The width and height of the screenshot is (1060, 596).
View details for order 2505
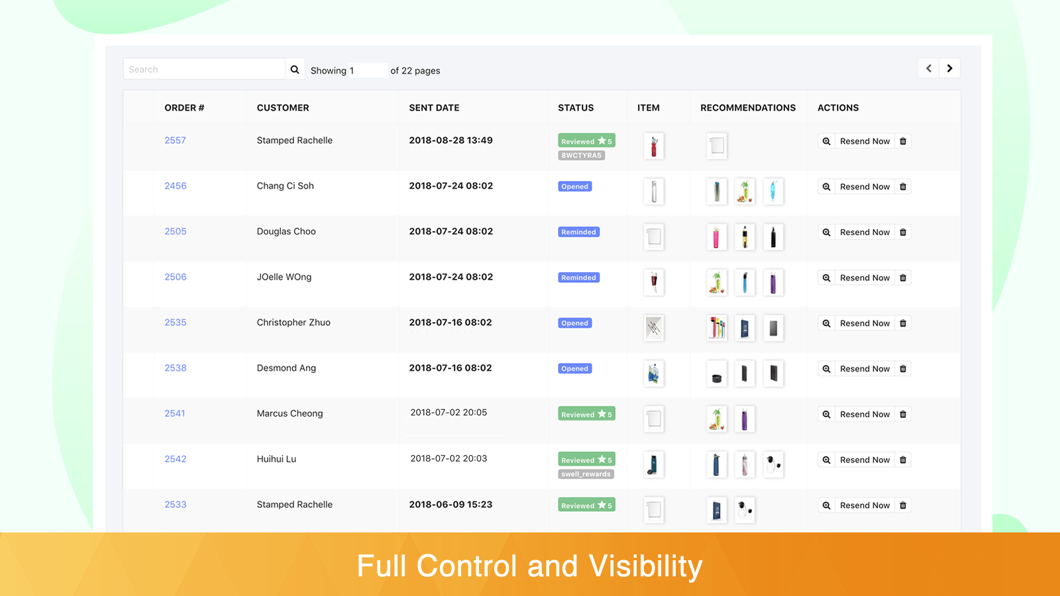click(826, 232)
